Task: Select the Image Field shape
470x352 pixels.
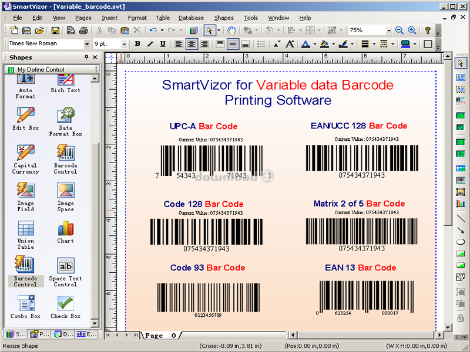Action: coord(25,197)
